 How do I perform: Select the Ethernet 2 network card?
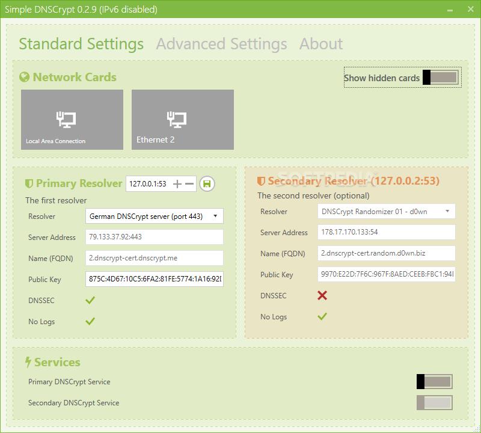point(183,120)
